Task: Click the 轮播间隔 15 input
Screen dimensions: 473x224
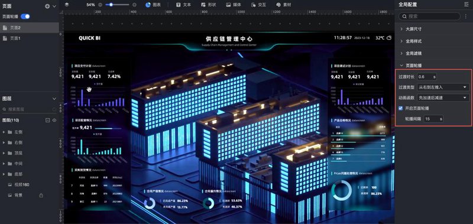Action: [433, 119]
